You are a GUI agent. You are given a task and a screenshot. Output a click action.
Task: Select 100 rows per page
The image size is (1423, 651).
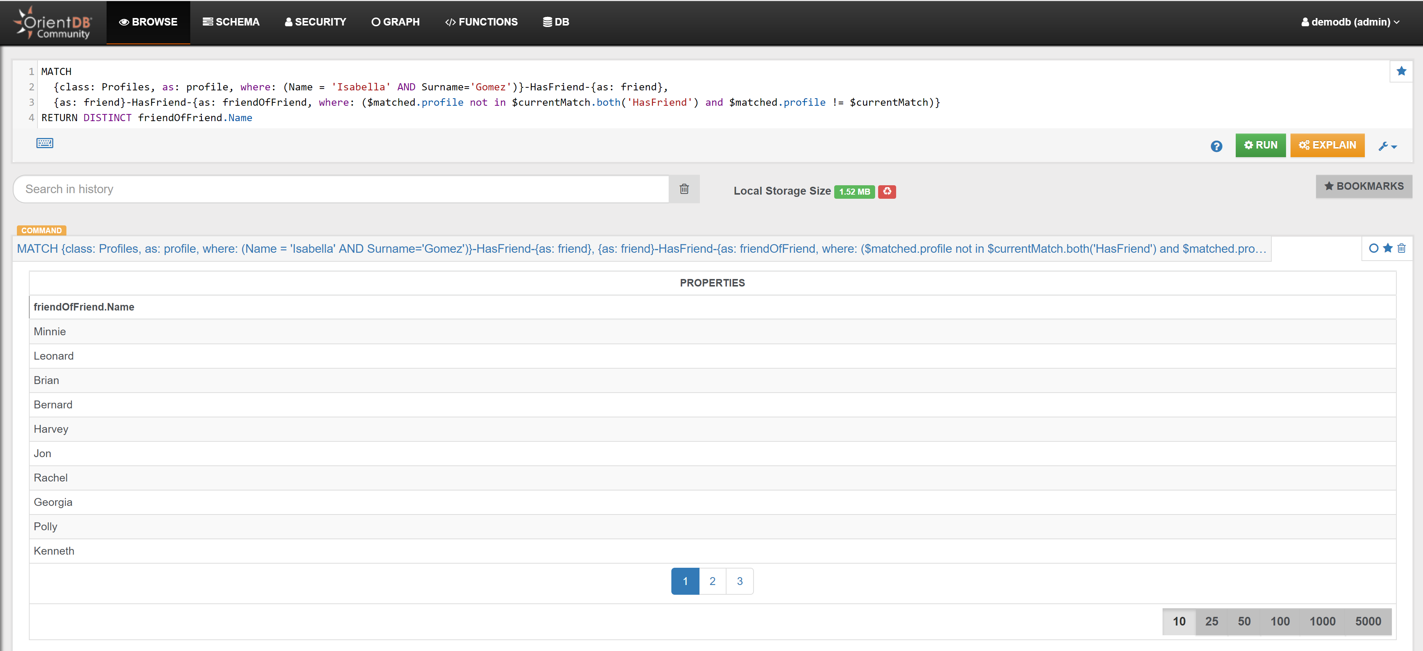[1280, 621]
